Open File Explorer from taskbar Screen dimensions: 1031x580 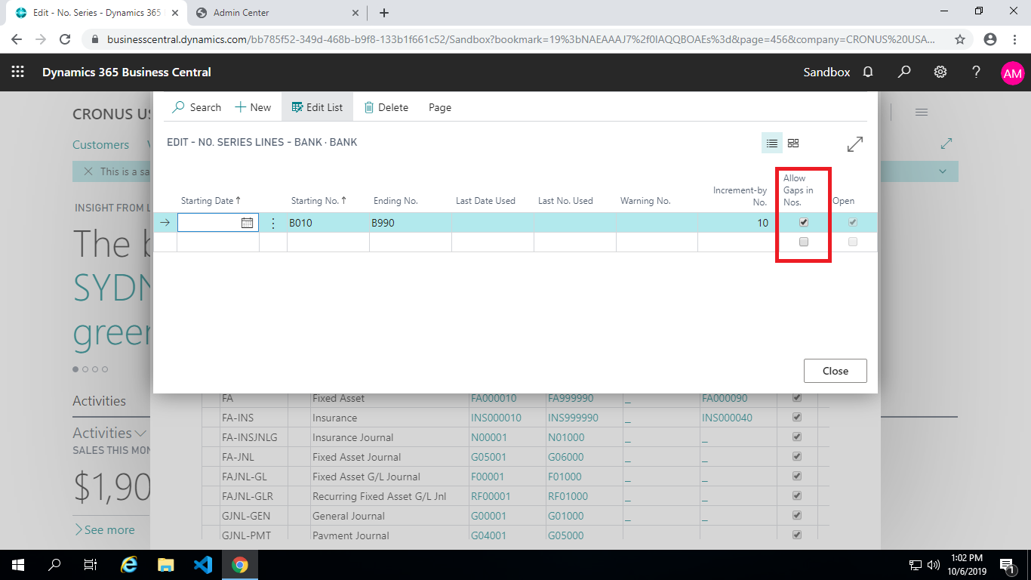coord(166,565)
